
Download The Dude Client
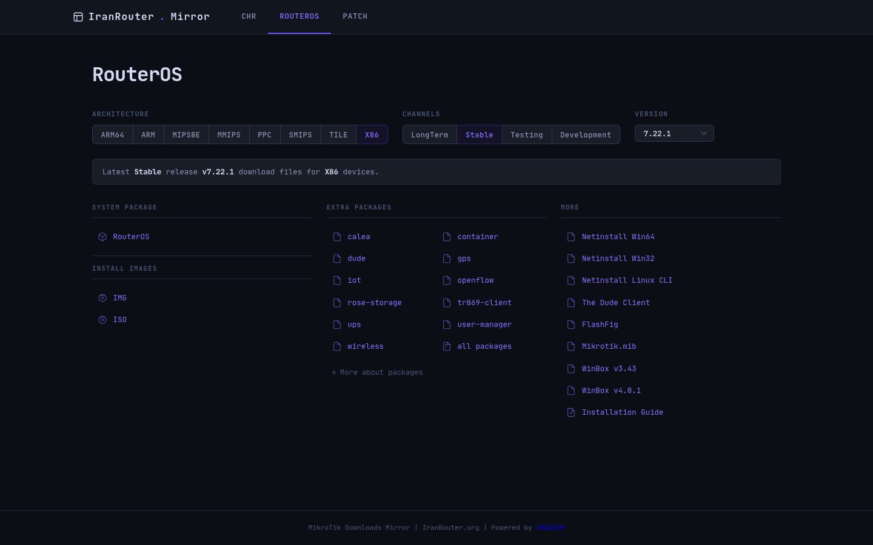[616, 303]
